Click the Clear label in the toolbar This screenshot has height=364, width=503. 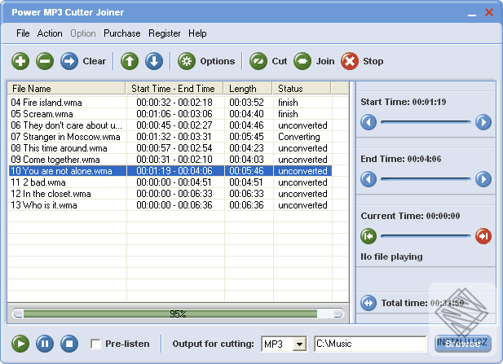(x=94, y=61)
